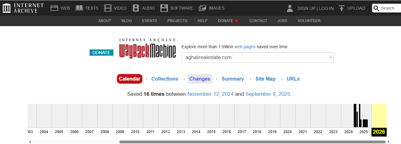This screenshot has width=401, height=144.
Task: Click the Upload arrow icon
Action: click(342, 8)
